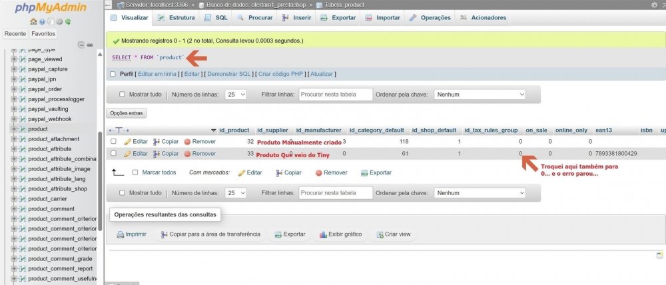
Task: Click the Criar view icon
Action: click(380, 234)
